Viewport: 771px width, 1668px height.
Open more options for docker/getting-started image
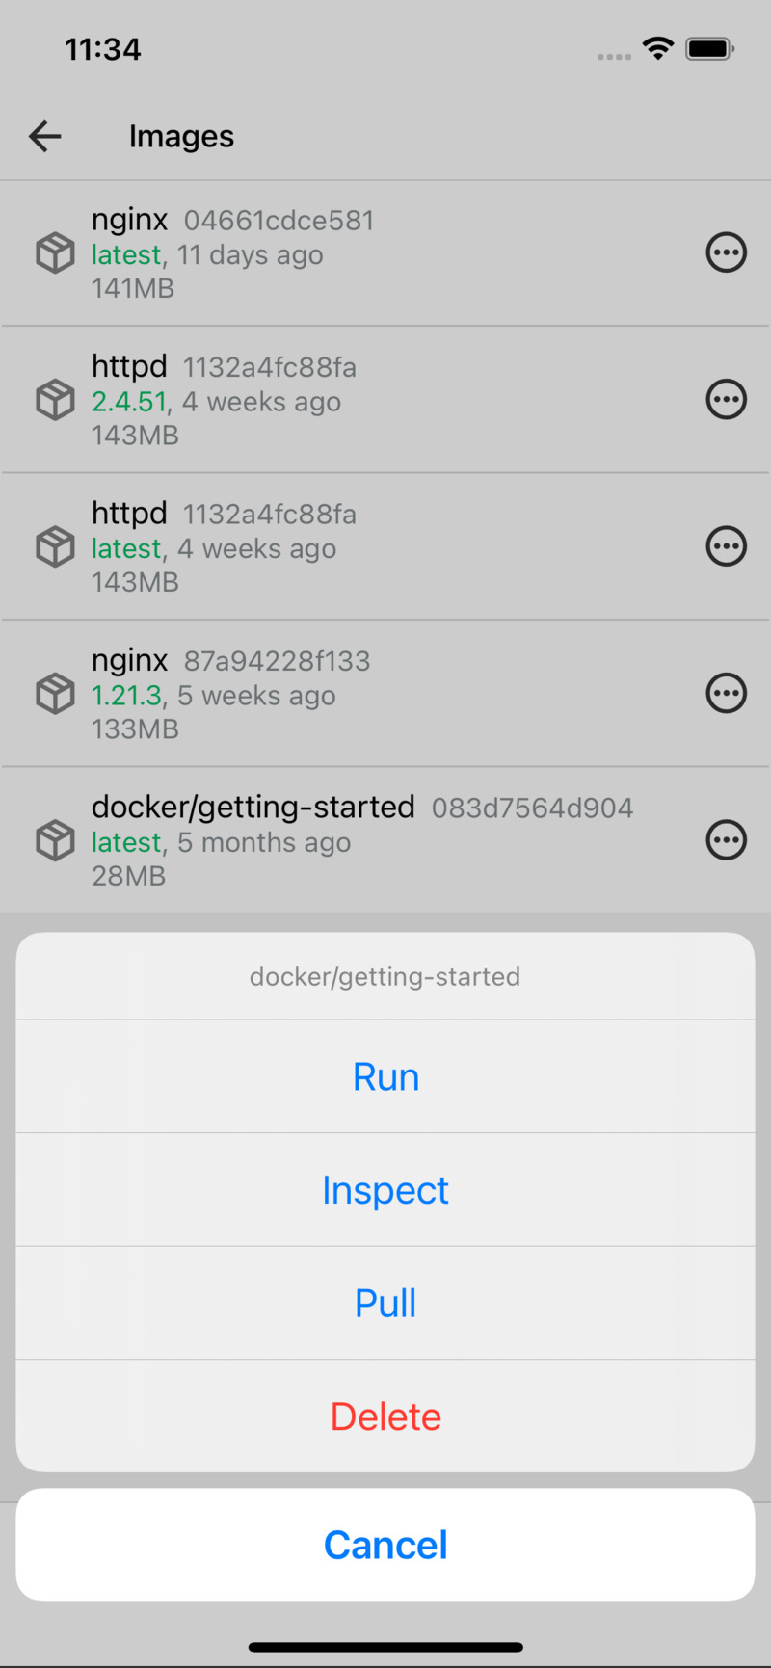(x=726, y=840)
